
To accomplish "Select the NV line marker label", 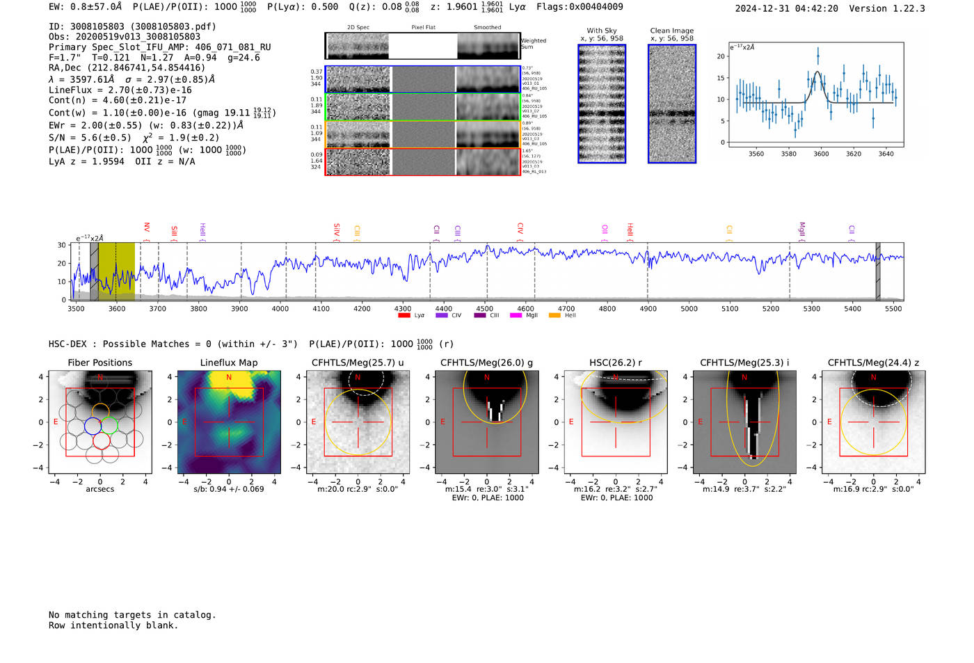I will [x=147, y=227].
